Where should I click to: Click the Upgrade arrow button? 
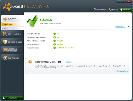126,10
